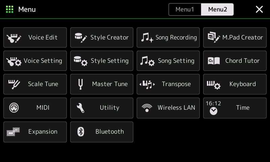Click the Utility wrench icon

point(80,108)
